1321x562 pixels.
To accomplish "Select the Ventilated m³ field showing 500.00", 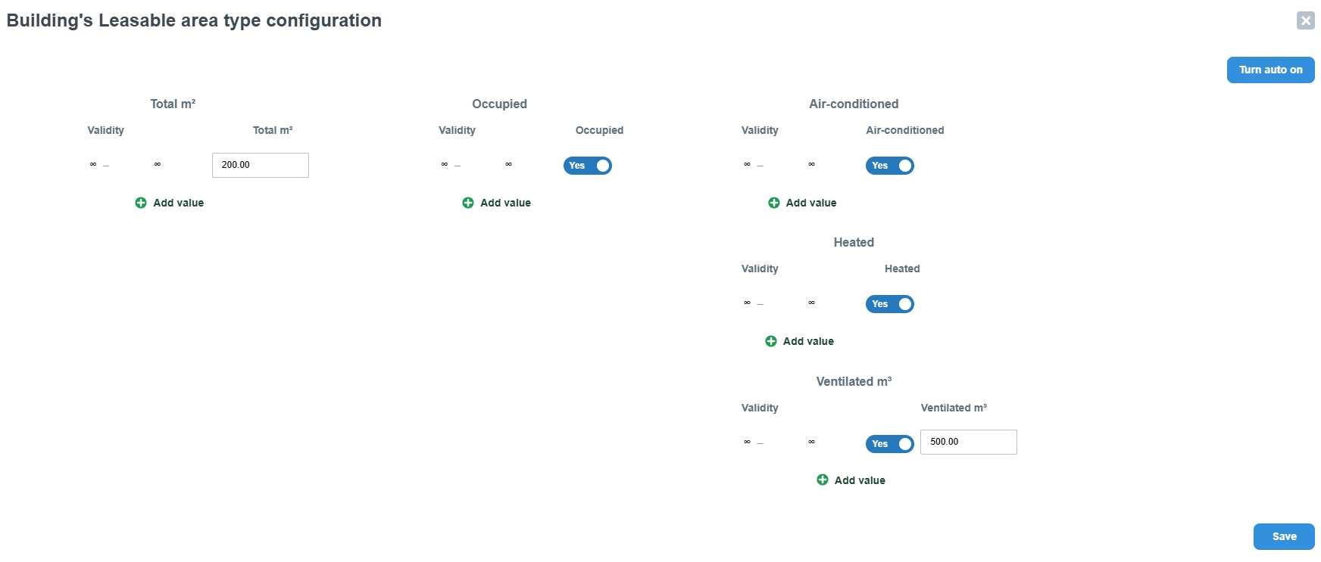I will click(969, 442).
